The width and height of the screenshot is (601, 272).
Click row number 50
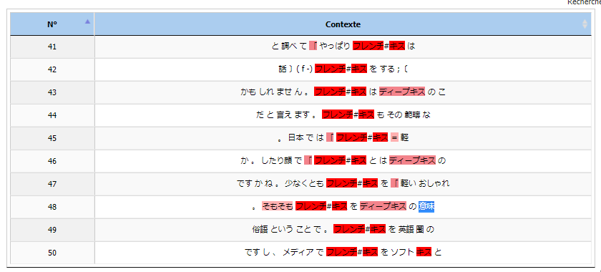click(x=52, y=253)
